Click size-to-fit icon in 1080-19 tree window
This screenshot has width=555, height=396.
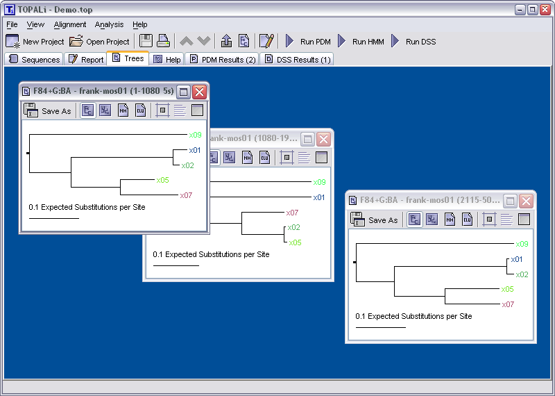tap(287, 158)
